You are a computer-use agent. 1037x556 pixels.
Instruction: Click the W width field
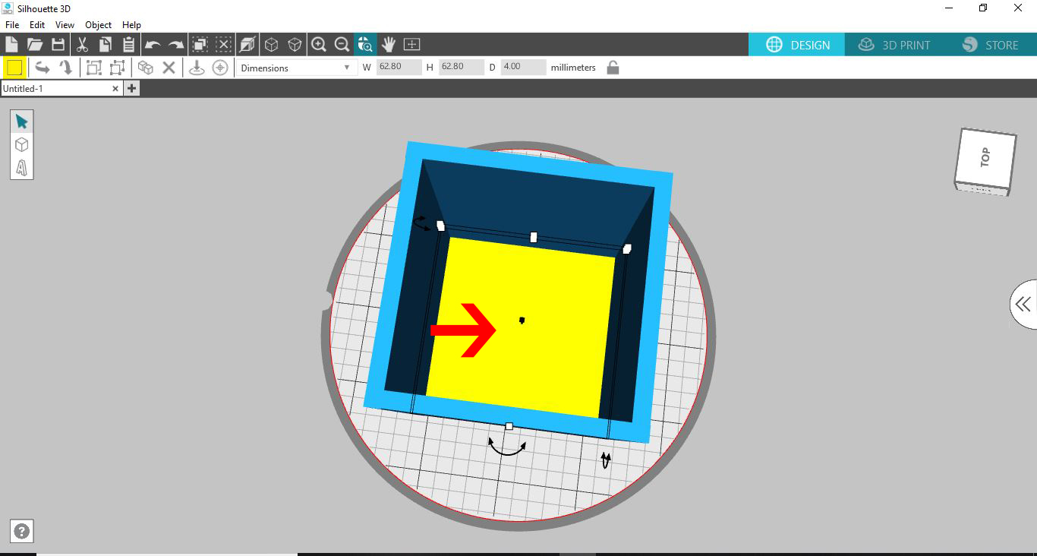(399, 67)
